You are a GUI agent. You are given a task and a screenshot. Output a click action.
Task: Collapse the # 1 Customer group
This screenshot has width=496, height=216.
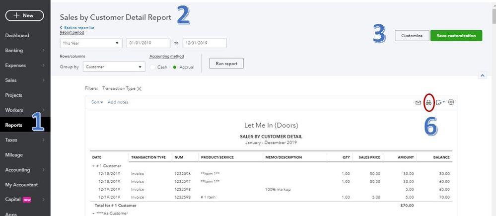click(93, 165)
